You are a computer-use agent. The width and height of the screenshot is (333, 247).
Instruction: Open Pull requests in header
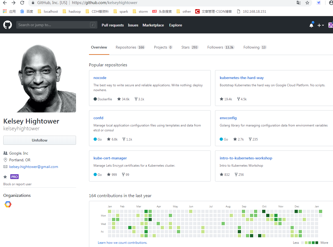point(113,25)
